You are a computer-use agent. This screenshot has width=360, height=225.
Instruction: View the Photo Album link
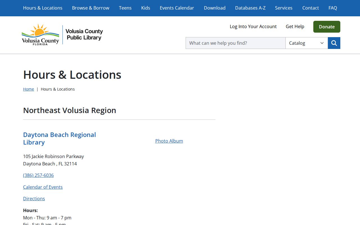pos(169,141)
